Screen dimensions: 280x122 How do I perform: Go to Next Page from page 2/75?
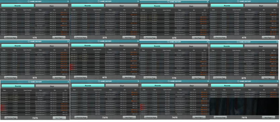coord(129,37)
